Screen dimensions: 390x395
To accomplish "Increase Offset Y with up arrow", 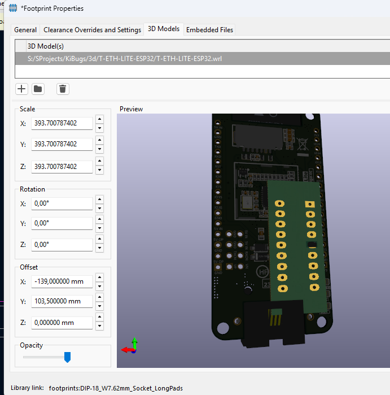I will coord(100,297).
